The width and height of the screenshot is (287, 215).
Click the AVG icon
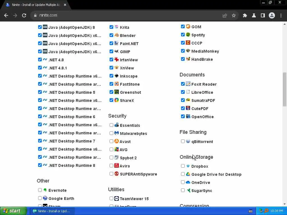[116, 149]
